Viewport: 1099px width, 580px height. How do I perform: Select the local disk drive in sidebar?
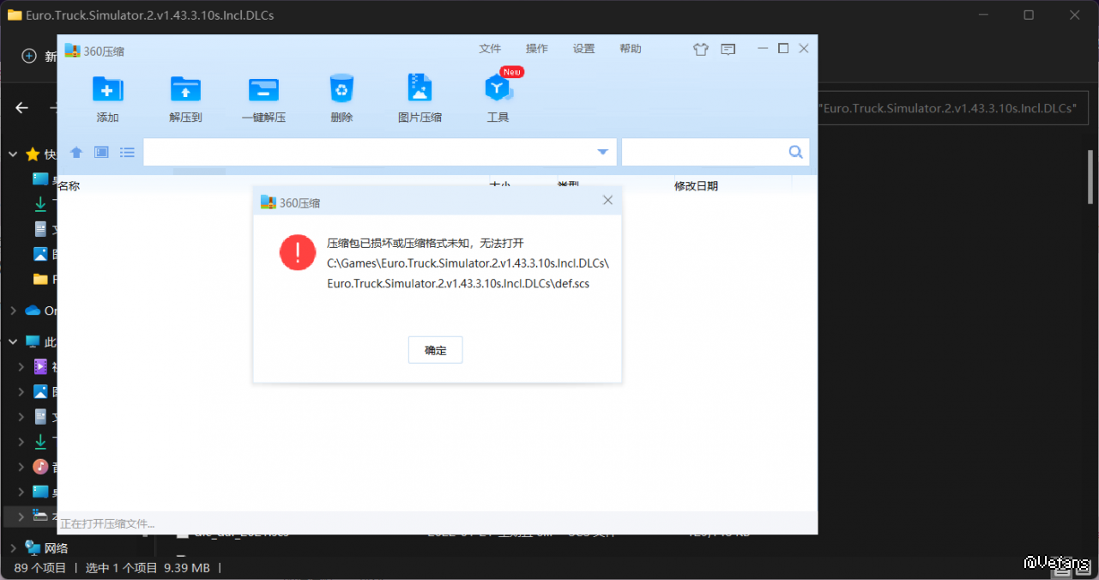click(40, 516)
